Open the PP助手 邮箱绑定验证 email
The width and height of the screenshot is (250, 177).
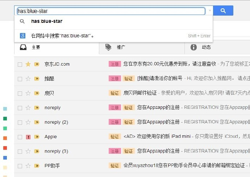[x=184, y=165]
